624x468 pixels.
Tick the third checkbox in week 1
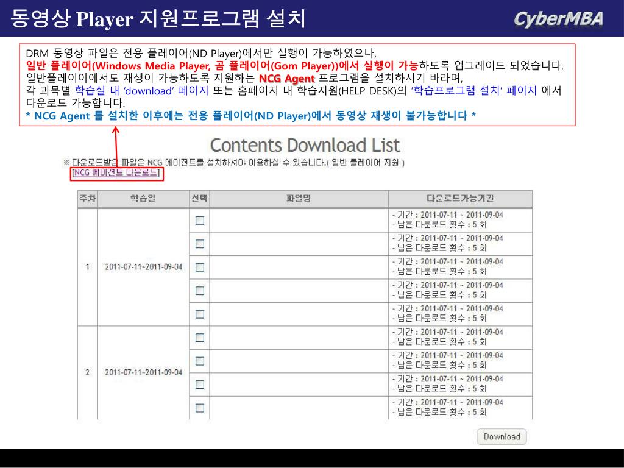tap(200, 268)
